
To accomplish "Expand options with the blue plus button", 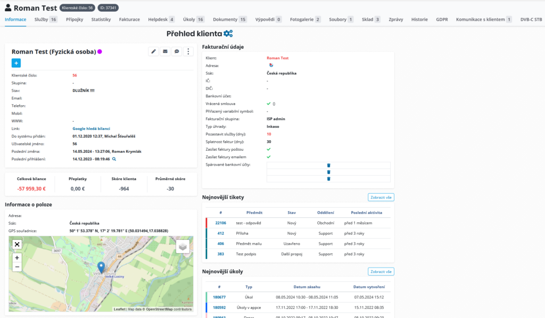I will [16, 63].
